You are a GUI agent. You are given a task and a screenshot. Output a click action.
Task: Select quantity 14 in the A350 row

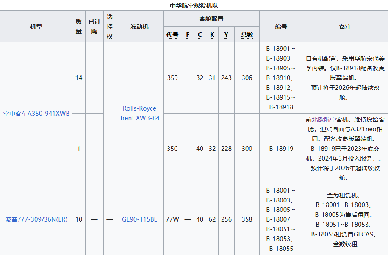tap(79, 78)
